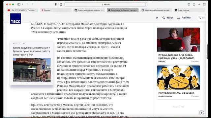Switch to В Кремле прокомментирова... tab
The height and width of the screenshot is (118, 211).
tap(156, 10)
